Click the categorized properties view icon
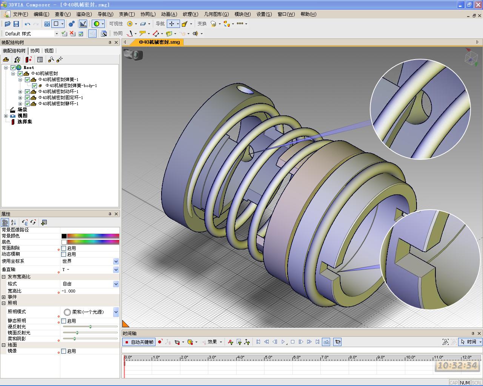This screenshot has height=386, width=483. coord(5,222)
